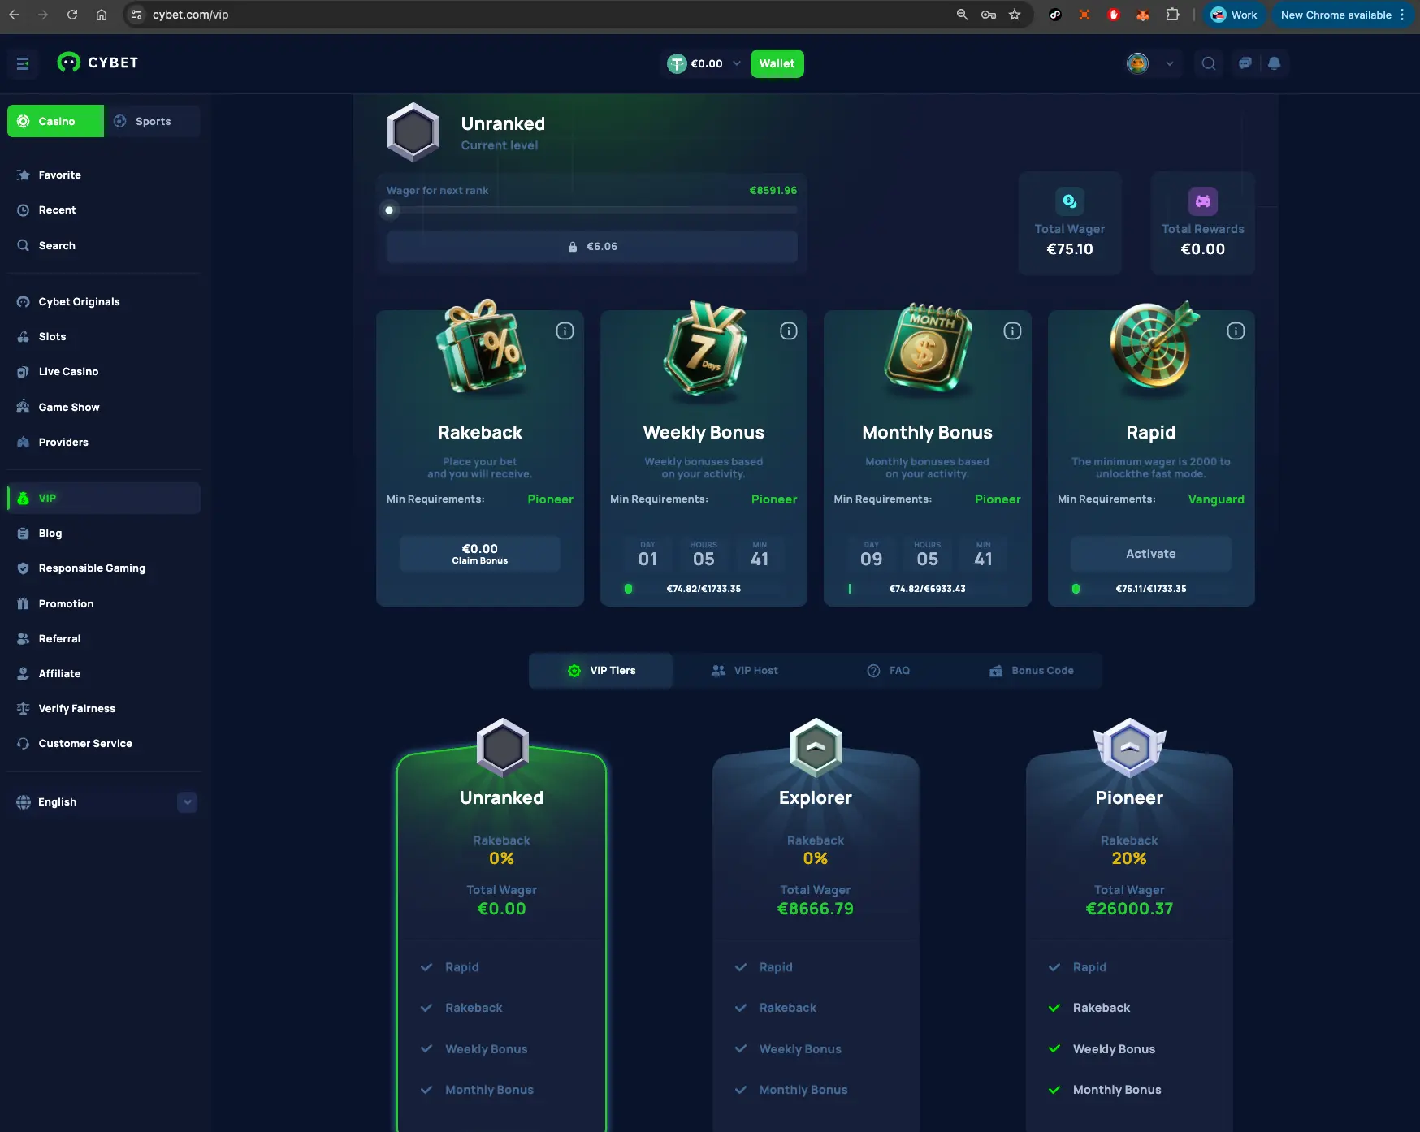Open Blog in sidebar
1420x1132 pixels.
(104, 533)
